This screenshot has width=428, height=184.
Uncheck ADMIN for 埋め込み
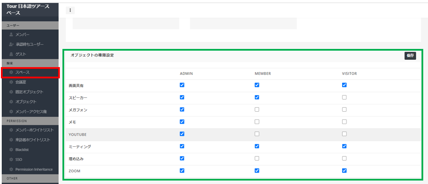coord(182,158)
